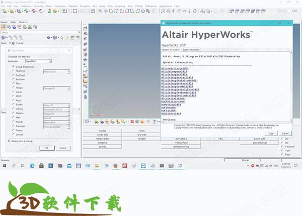
Task: Open the Geometry menu
Action: (x=39, y=6)
